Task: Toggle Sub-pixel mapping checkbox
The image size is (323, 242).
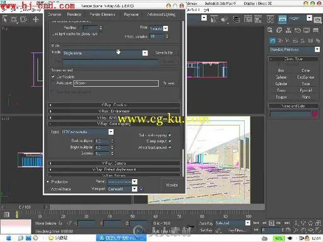Action: (x=170, y=135)
